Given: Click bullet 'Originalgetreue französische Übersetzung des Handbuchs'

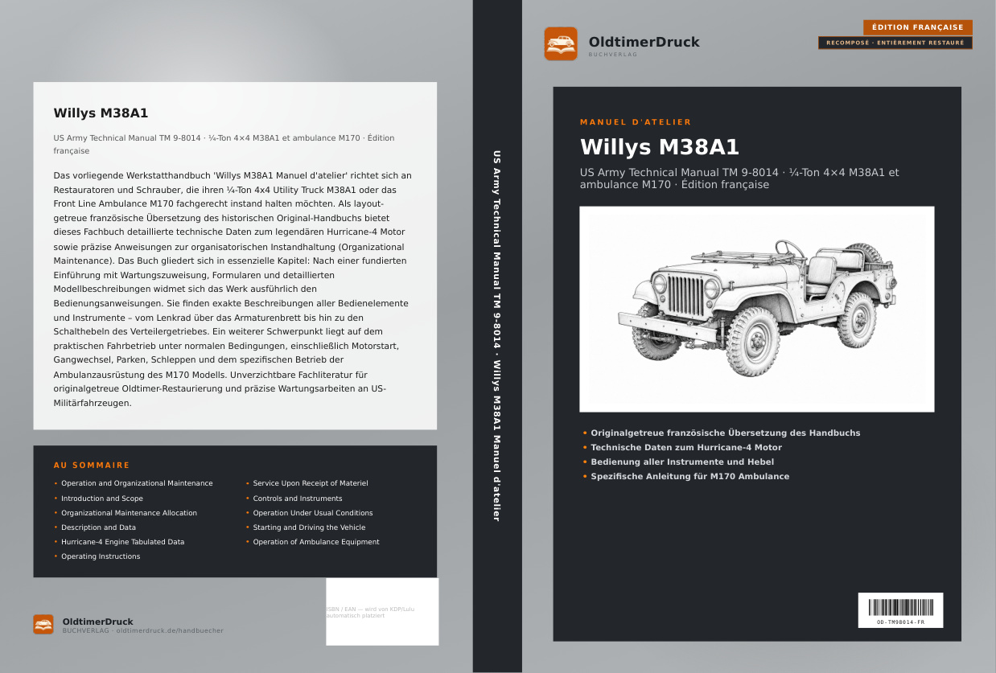Looking at the screenshot, I should [x=725, y=433].
